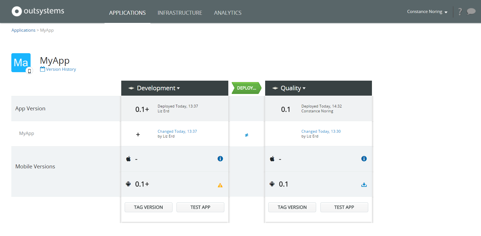Download the Android 0.1 build in Quality
The height and width of the screenshot is (236, 481).
click(x=364, y=185)
